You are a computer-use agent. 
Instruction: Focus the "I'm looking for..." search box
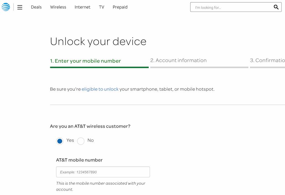236,7
